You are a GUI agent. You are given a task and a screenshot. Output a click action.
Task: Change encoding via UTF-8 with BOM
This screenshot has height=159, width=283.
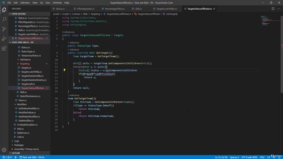coord(249,157)
